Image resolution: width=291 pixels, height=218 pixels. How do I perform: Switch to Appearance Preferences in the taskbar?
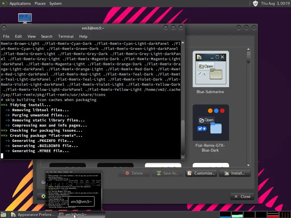[x=33, y=215]
